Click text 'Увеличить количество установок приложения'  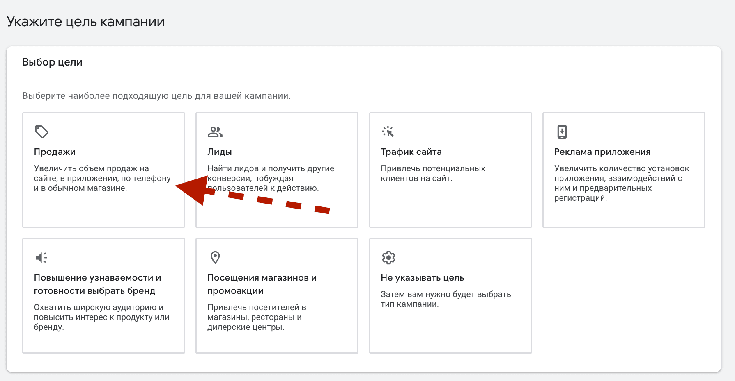click(622, 173)
